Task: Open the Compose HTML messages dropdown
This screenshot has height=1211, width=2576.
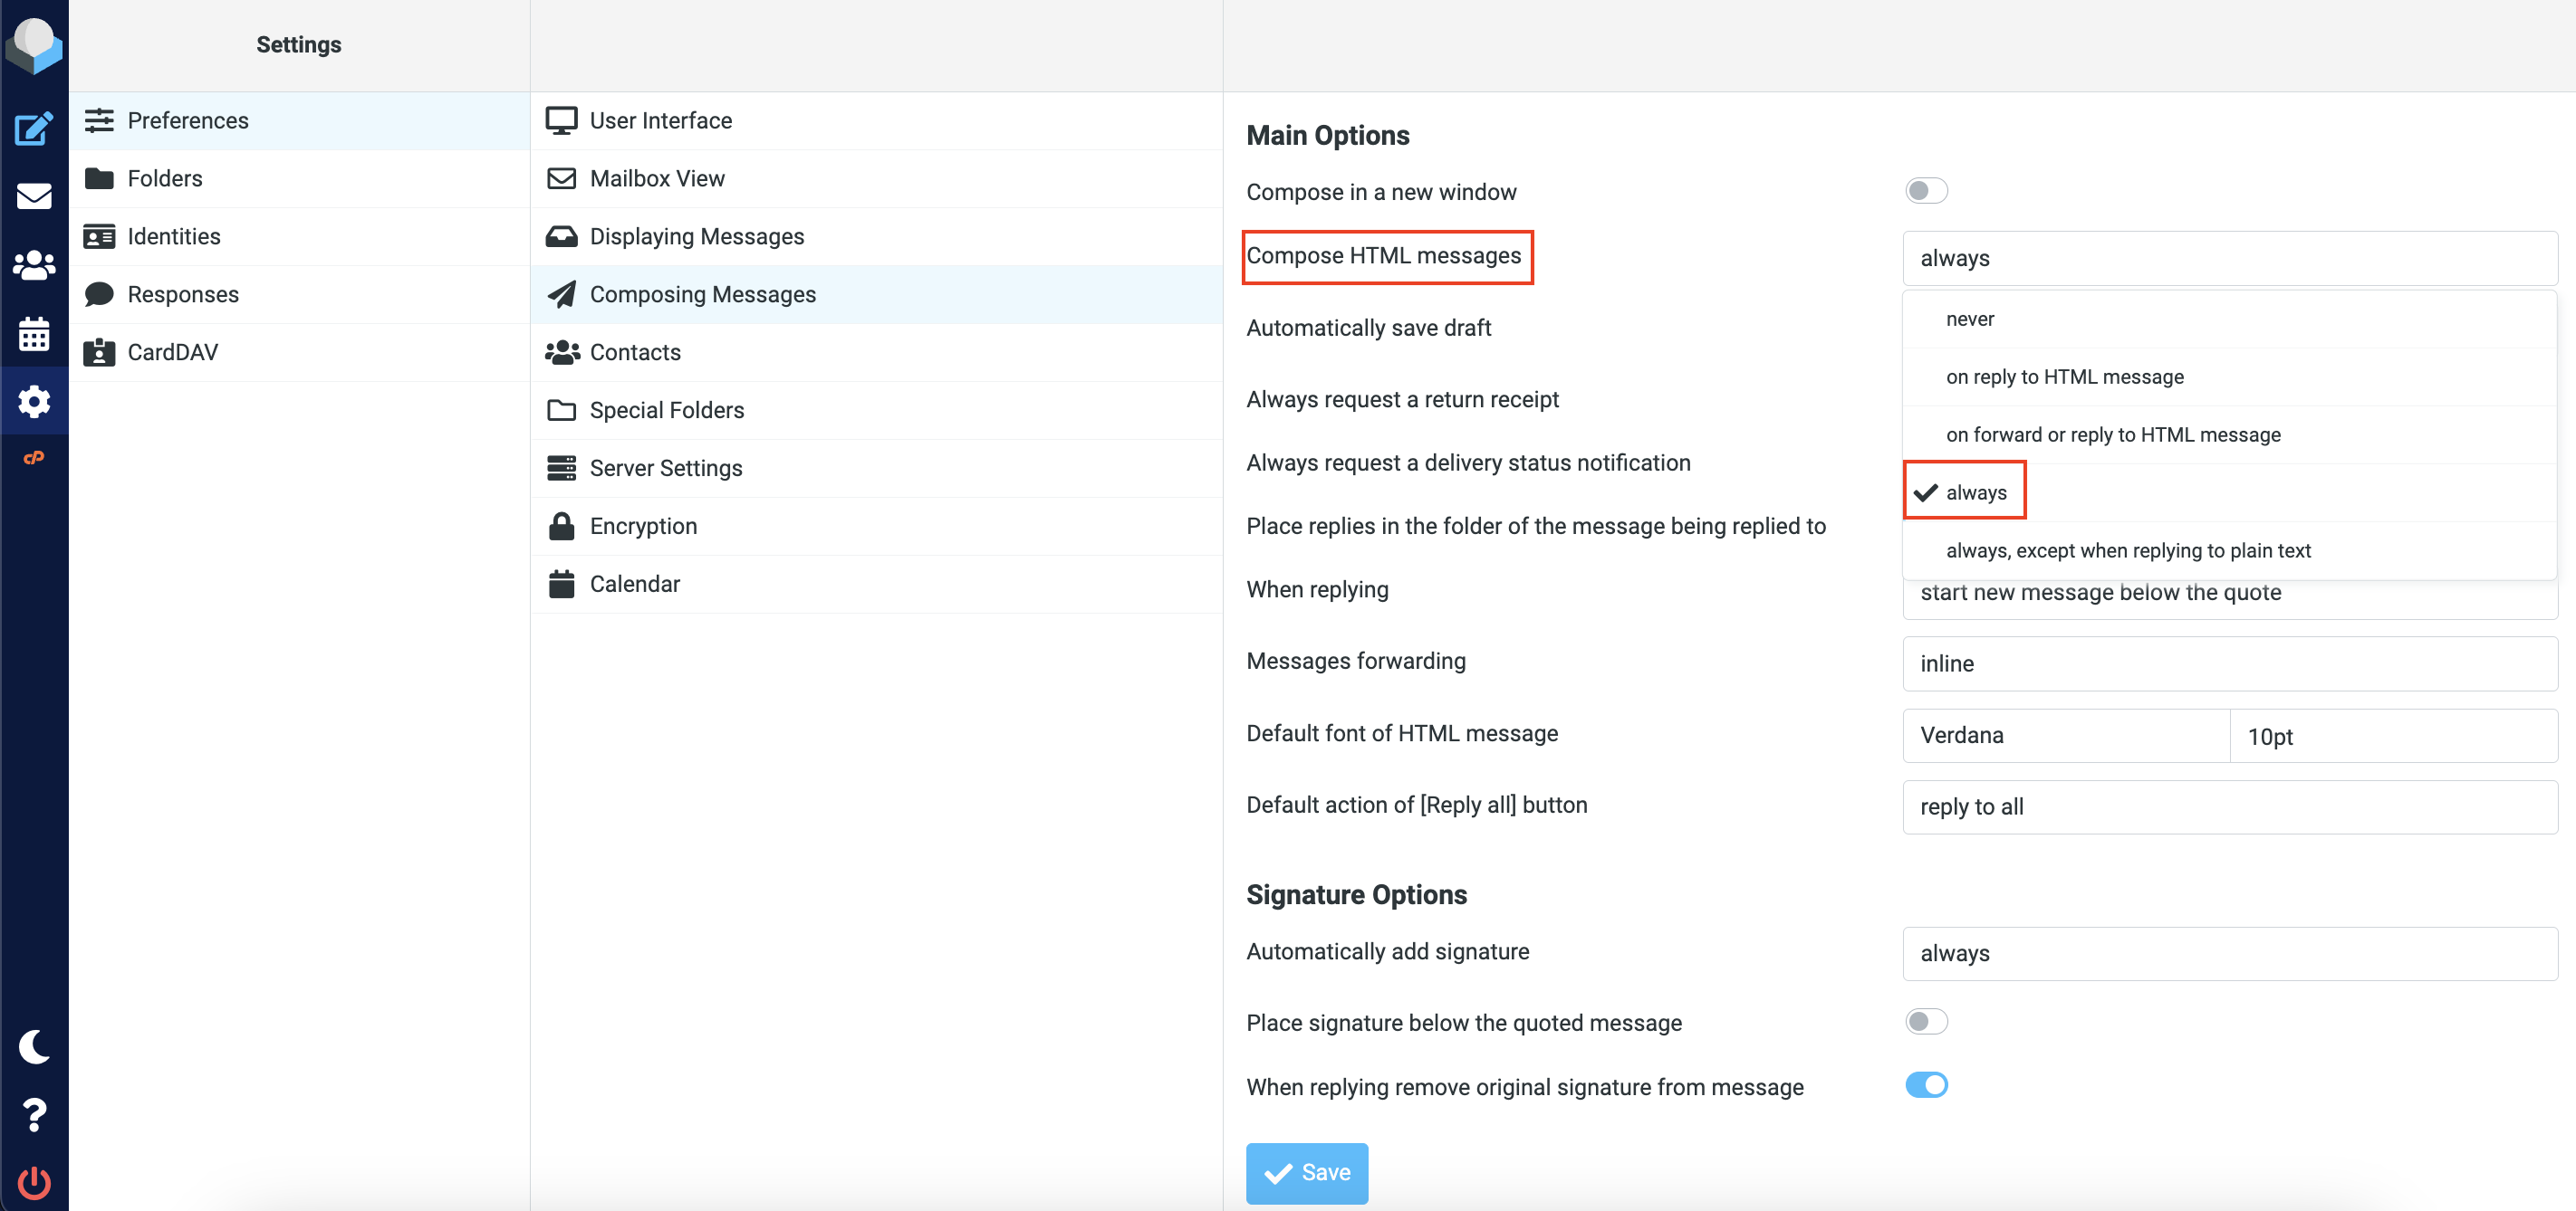Action: tap(2230, 258)
